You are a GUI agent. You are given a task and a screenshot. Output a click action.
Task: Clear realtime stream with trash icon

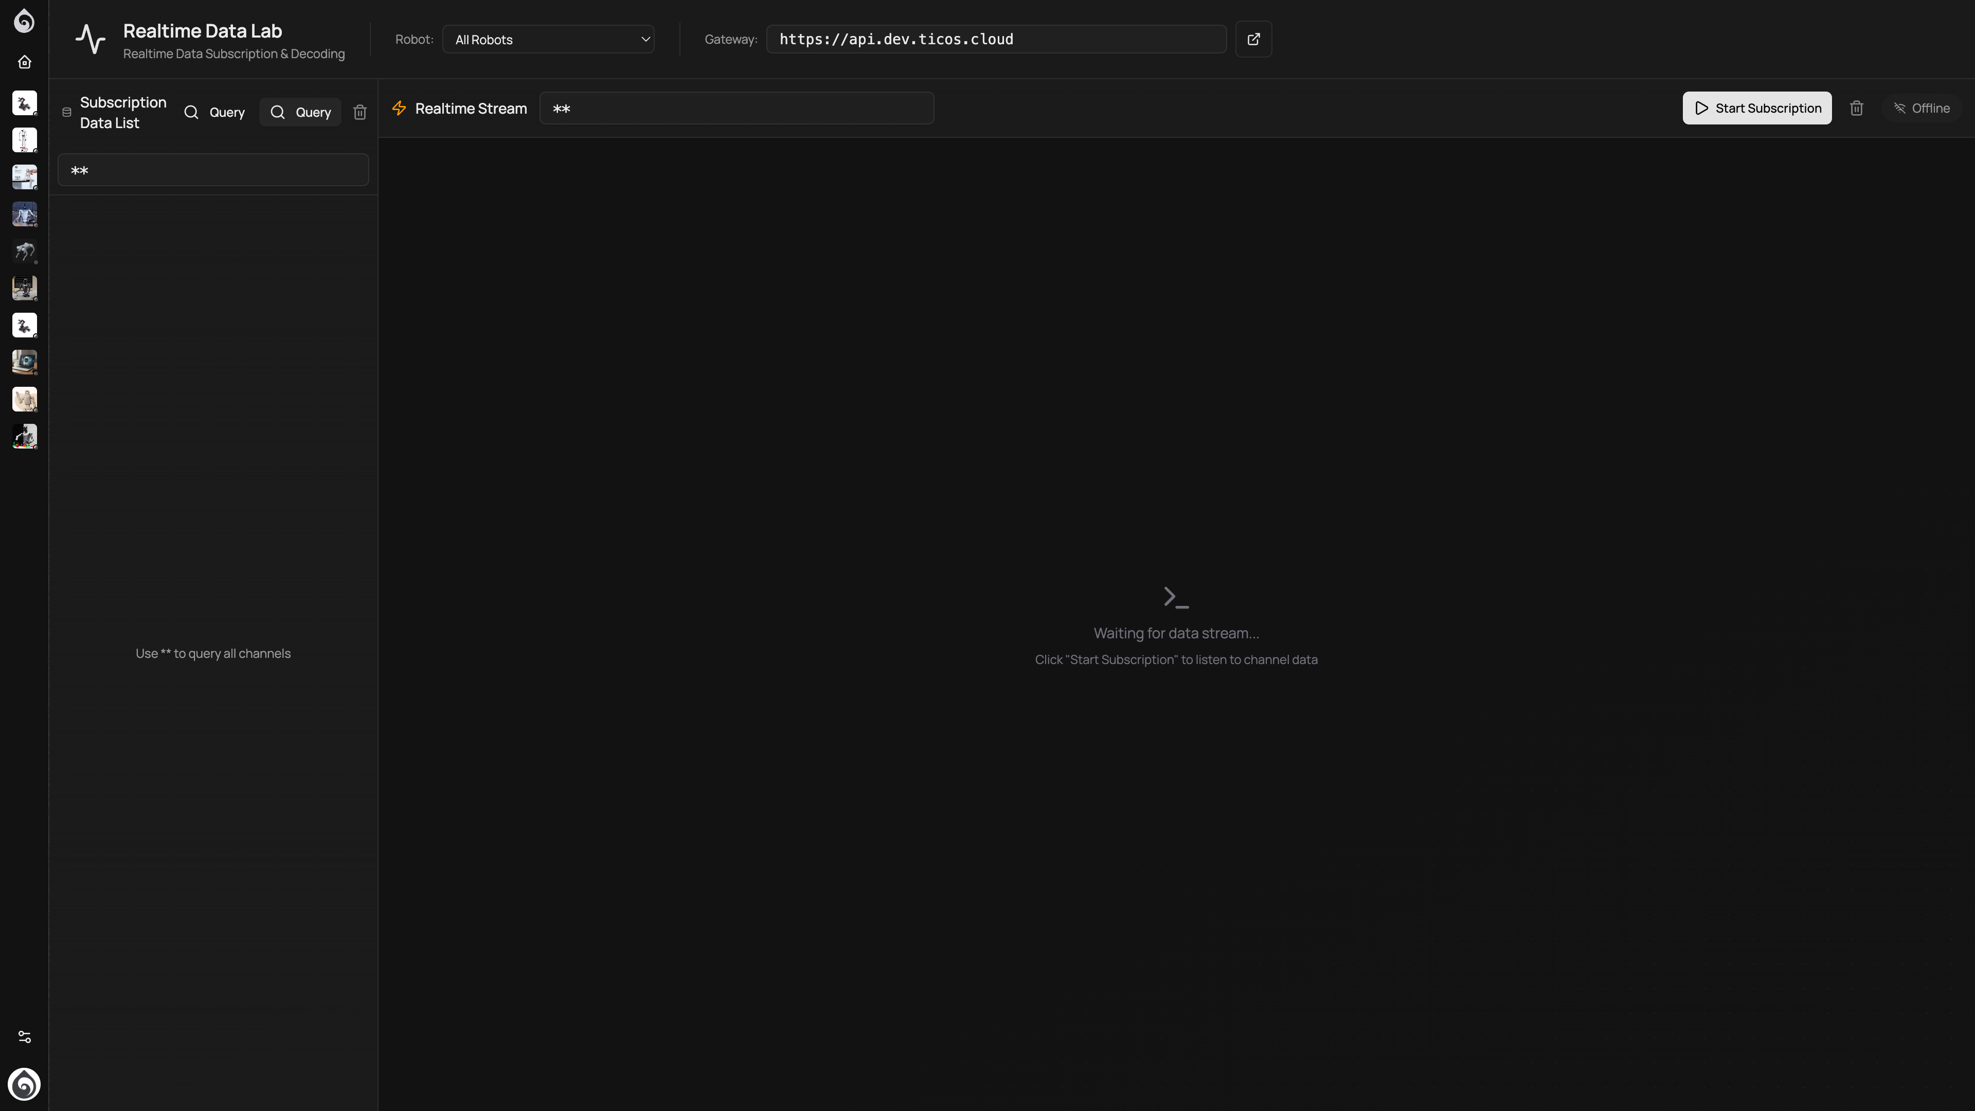1856,108
